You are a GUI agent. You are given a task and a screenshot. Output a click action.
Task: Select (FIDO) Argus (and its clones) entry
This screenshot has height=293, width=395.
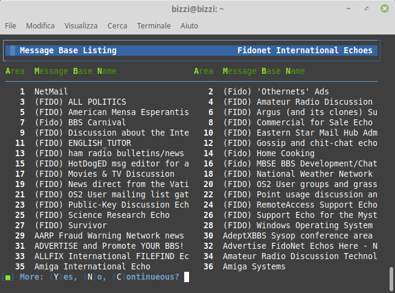[x=300, y=112]
